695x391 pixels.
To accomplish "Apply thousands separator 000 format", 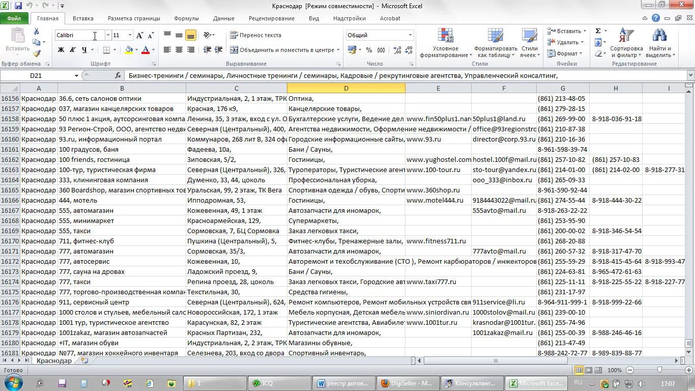I will (381, 50).
